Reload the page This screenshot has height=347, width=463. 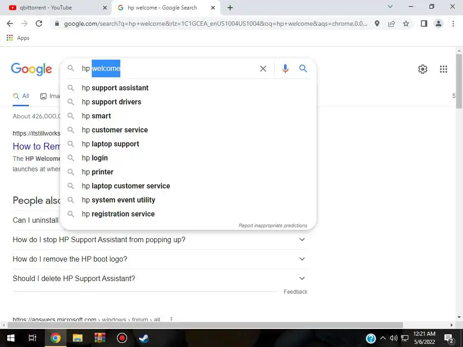click(39, 23)
